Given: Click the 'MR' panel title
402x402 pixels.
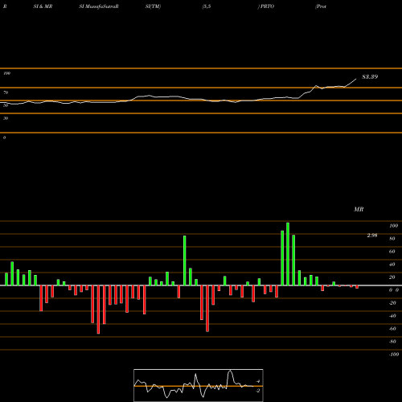Looking at the screenshot, I should (x=359, y=209).
